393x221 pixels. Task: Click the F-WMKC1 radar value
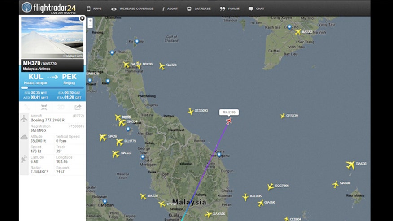click(x=39, y=172)
